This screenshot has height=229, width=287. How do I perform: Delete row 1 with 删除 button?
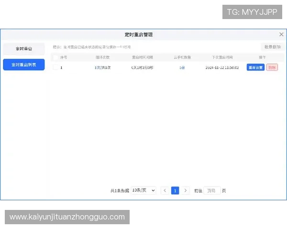[x=272, y=67]
